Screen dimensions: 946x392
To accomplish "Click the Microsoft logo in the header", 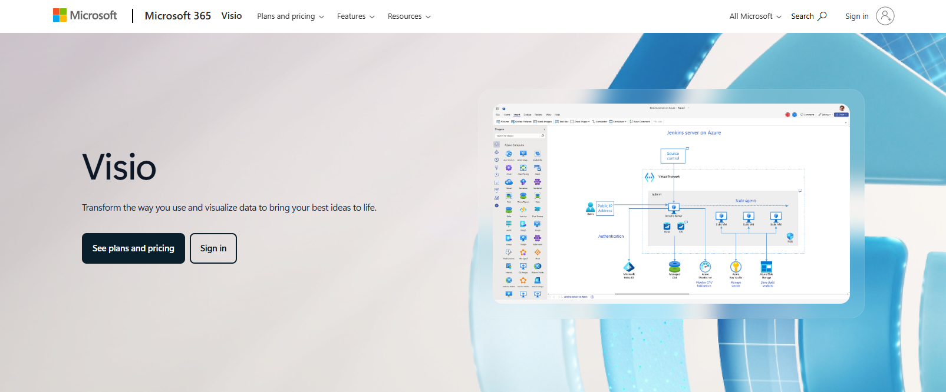I will tap(85, 15).
